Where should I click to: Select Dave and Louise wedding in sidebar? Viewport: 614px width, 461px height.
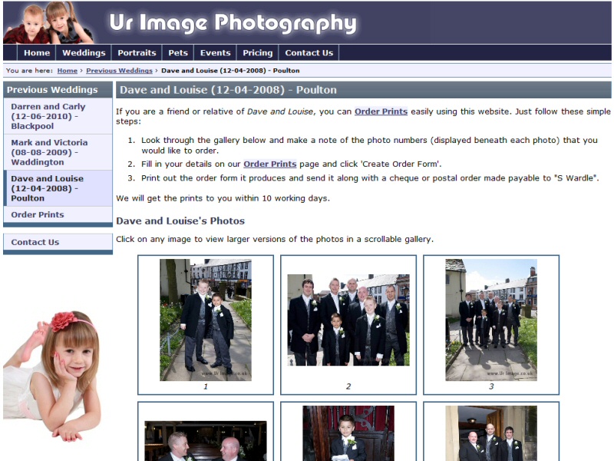pos(58,188)
